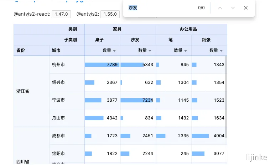Click the 城市 corner header
Image resolution: width=270 pixels, height=165 pixels.
pyautogui.click(x=67, y=50)
